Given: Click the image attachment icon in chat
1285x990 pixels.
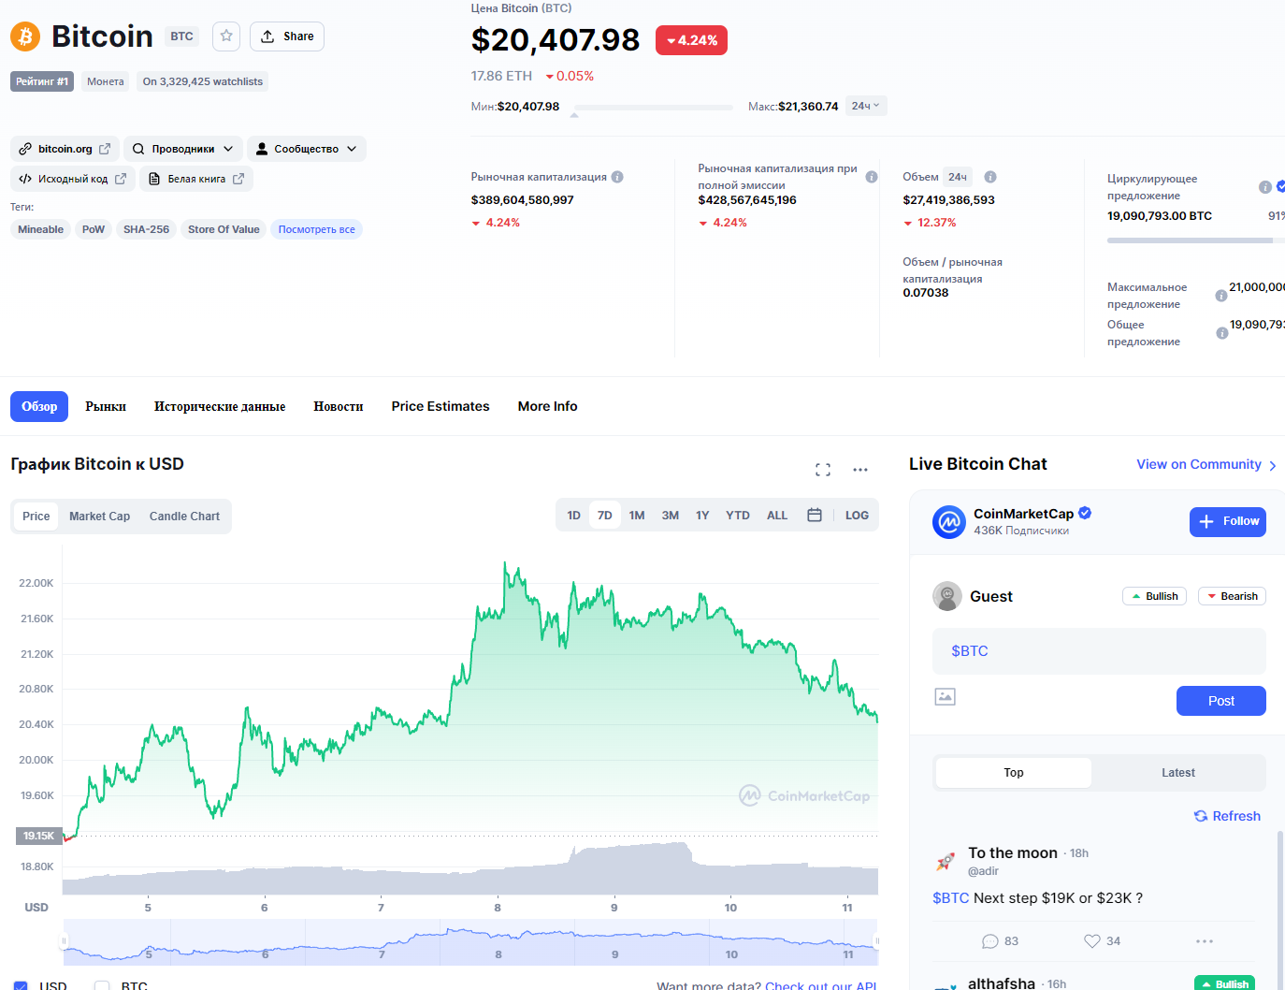Looking at the screenshot, I should pyautogui.click(x=946, y=697).
